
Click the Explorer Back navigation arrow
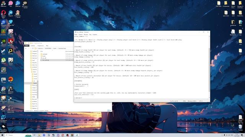click(26, 48)
